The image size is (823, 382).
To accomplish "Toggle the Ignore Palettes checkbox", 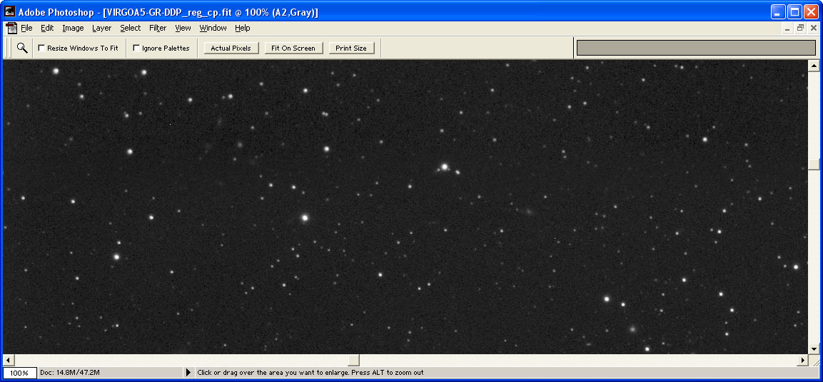I will coord(136,48).
